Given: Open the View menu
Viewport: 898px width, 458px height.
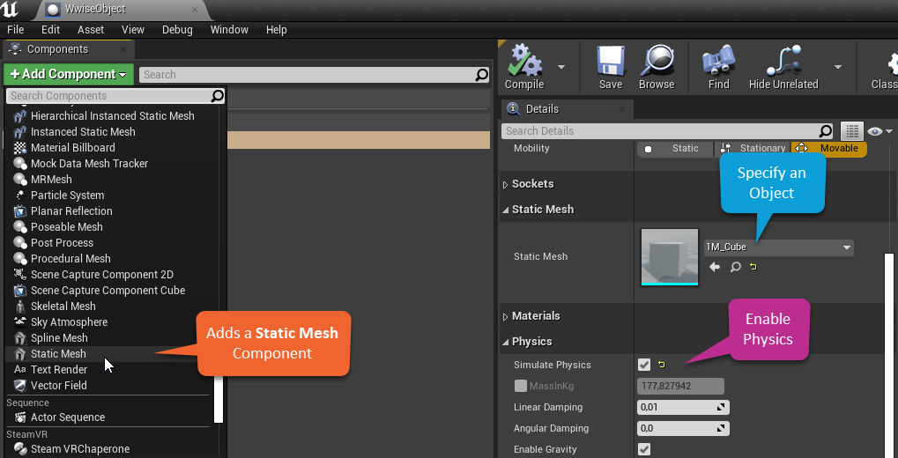Looking at the screenshot, I should coord(133,30).
